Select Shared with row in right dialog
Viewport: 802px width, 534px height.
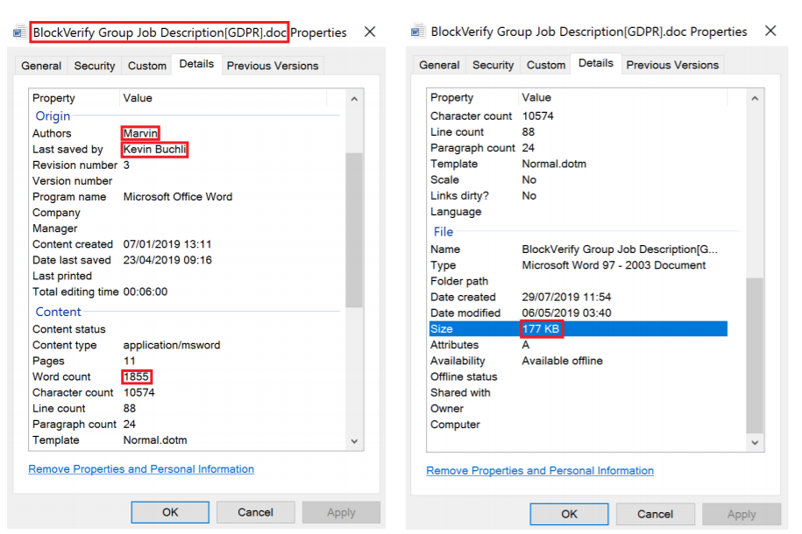pos(578,392)
